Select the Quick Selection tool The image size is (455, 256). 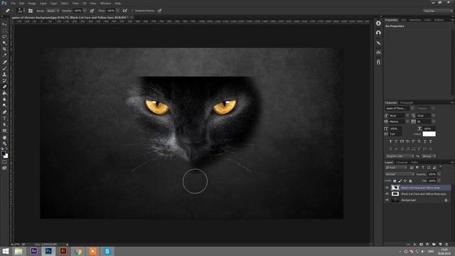[4, 43]
